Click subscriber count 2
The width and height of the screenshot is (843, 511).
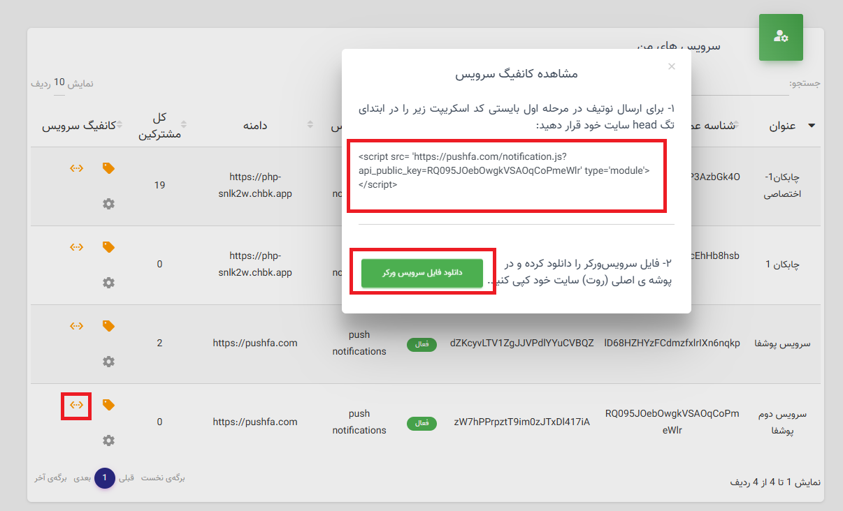pyautogui.click(x=160, y=343)
